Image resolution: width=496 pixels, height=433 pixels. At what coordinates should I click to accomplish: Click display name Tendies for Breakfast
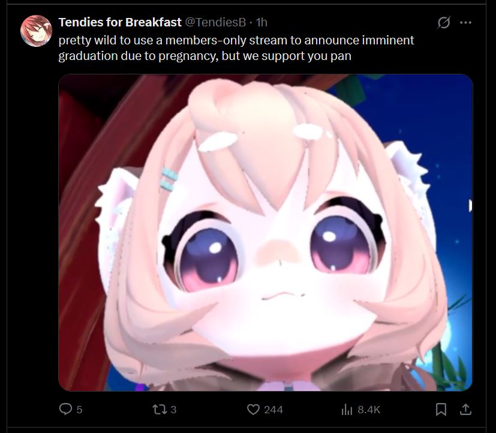[120, 22]
